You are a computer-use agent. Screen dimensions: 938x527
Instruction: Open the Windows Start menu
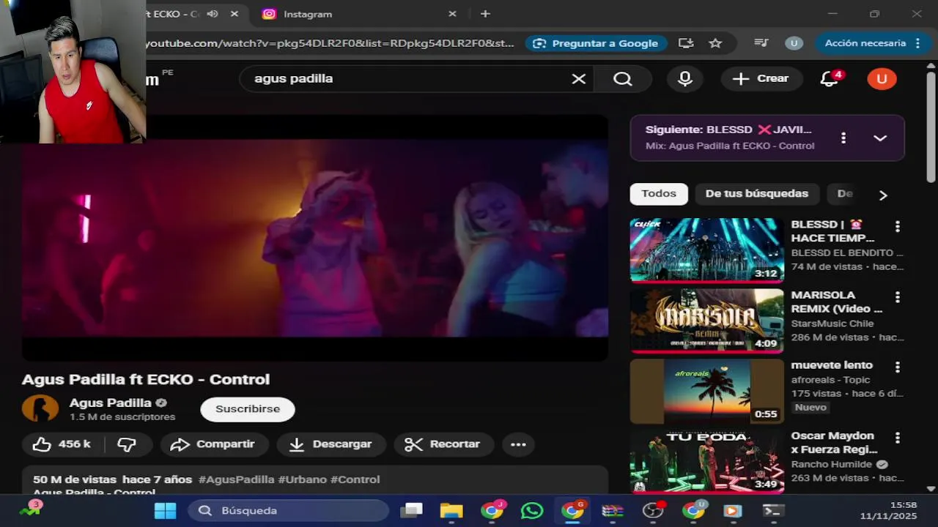coord(165,511)
